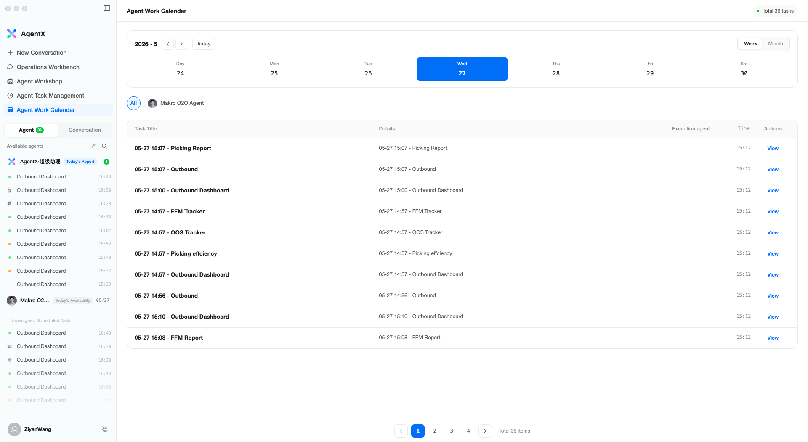Click the Agent Task Management clock icon
This screenshot has width=808, height=442.
(10, 96)
